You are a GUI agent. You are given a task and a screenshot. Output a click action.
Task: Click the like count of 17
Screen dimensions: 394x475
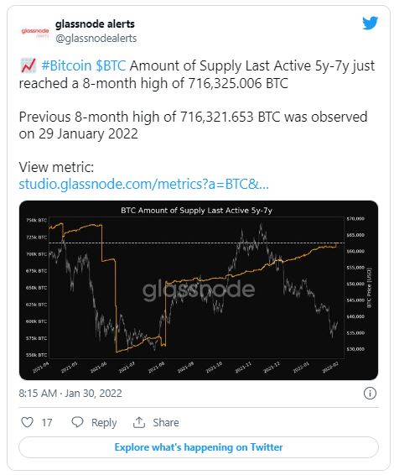click(47, 423)
